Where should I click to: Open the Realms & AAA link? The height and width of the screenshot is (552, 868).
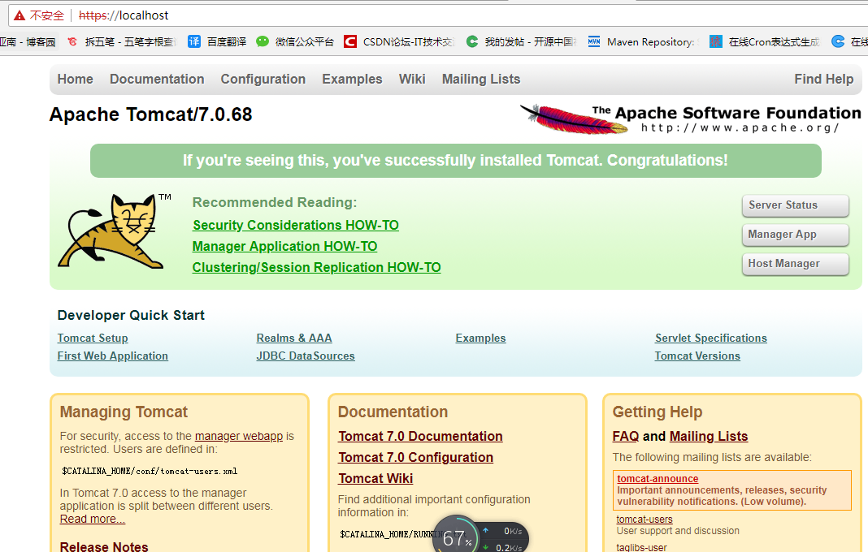pos(294,338)
